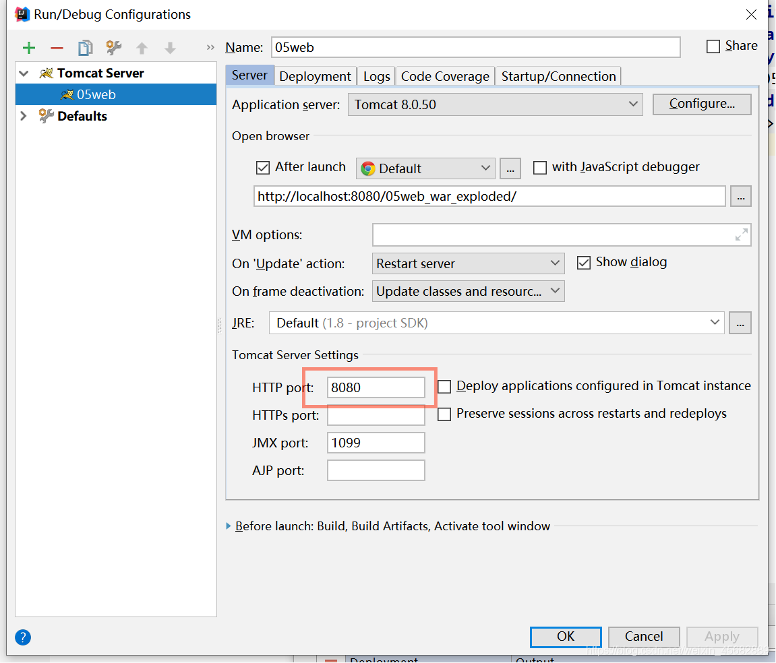Uncheck After launch checkbox
Viewport: 776px width, 663px height.
(x=263, y=168)
